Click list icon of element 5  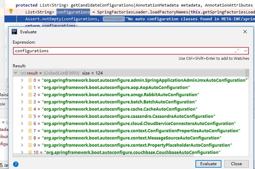pyautogui.click(x=30, y=116)
